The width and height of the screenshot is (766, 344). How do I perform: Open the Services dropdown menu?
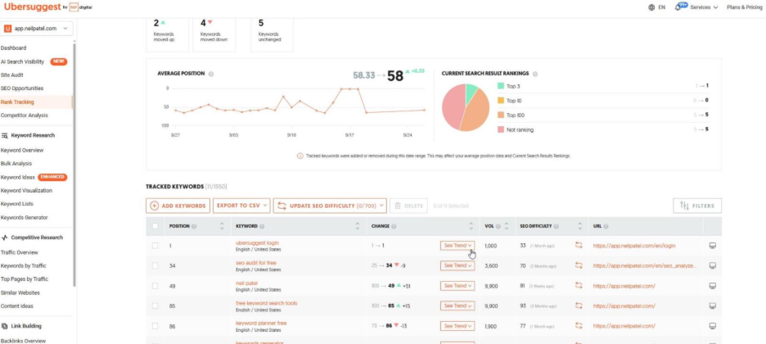click(704, 7)
